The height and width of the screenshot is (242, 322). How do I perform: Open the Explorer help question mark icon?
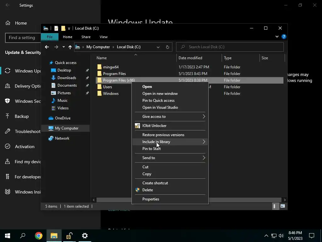click(284, 37)
